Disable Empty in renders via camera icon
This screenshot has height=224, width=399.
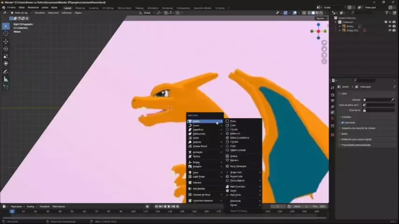click(x=394, y=26)
